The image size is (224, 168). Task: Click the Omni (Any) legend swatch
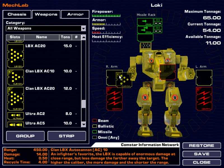[95, 137]
